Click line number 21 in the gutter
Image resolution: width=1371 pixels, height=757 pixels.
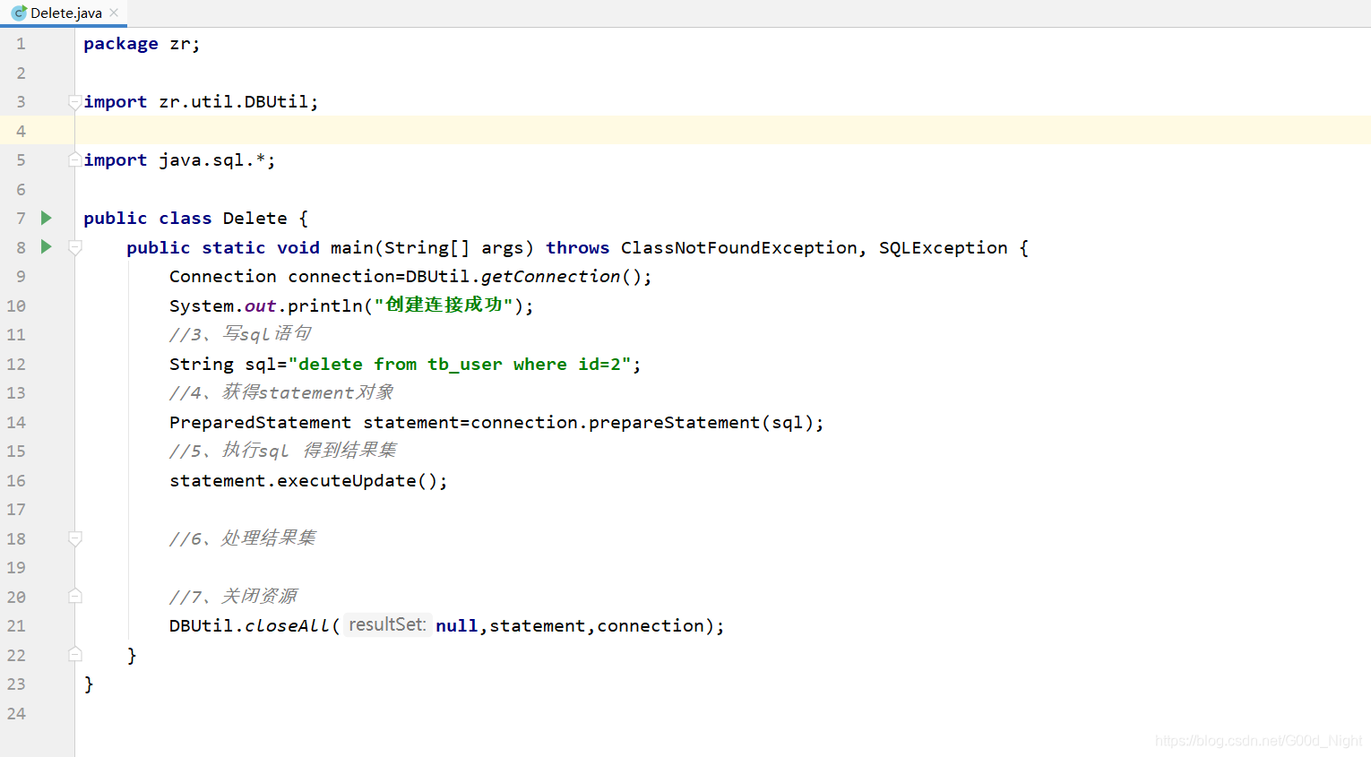click(16, 625)
